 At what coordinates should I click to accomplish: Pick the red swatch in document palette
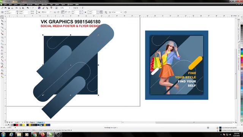click(x=17, y=125)
